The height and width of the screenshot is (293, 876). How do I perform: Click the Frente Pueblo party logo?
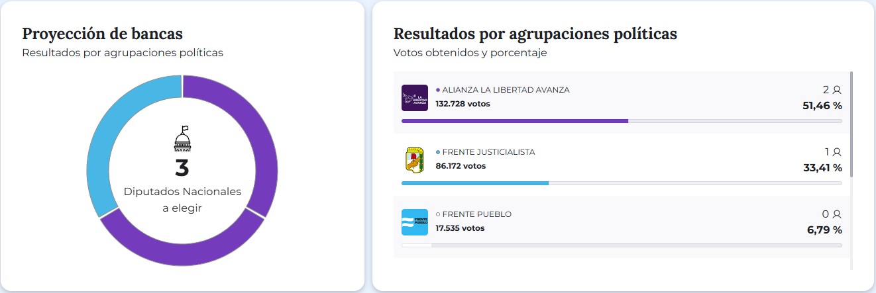[x=415, y=222]
